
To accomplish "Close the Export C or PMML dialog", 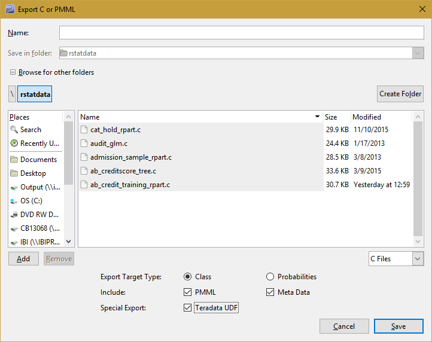I will coord(422,9).
